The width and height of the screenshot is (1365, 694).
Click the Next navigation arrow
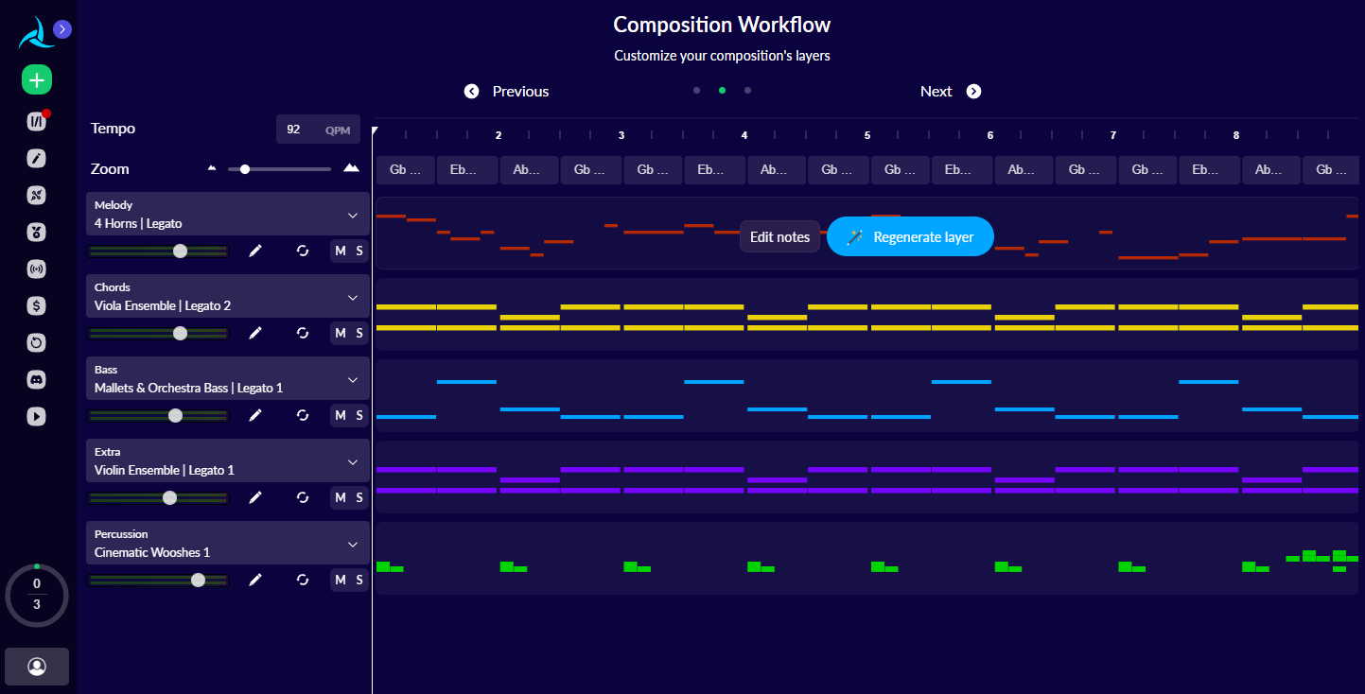[x=973, y=91]
